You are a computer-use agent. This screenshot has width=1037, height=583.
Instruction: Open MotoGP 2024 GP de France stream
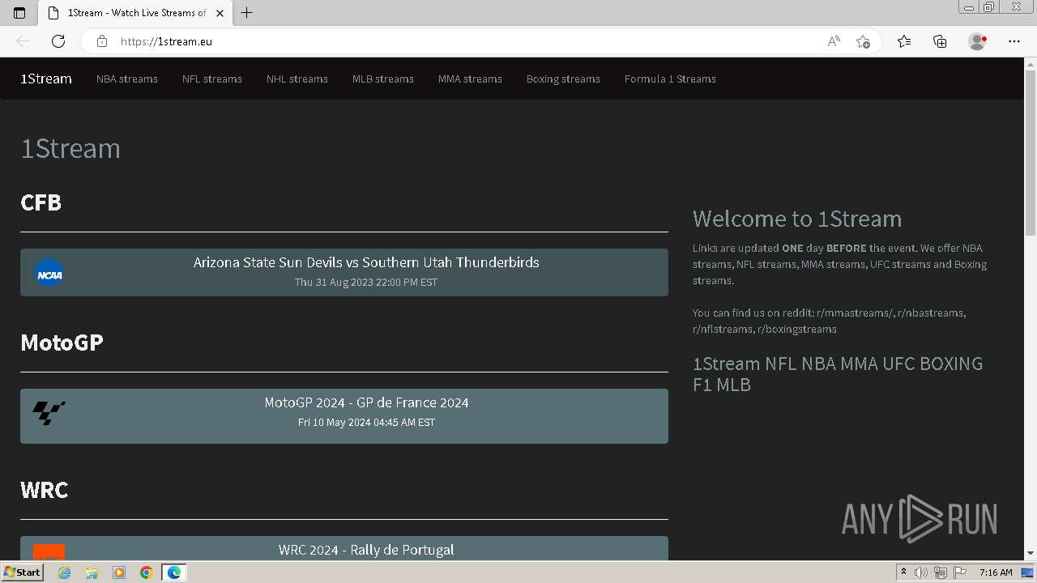344,416
